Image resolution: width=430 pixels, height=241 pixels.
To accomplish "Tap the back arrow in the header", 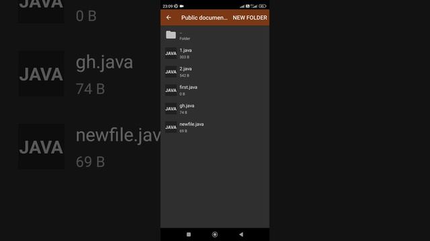I will (169, 17).
